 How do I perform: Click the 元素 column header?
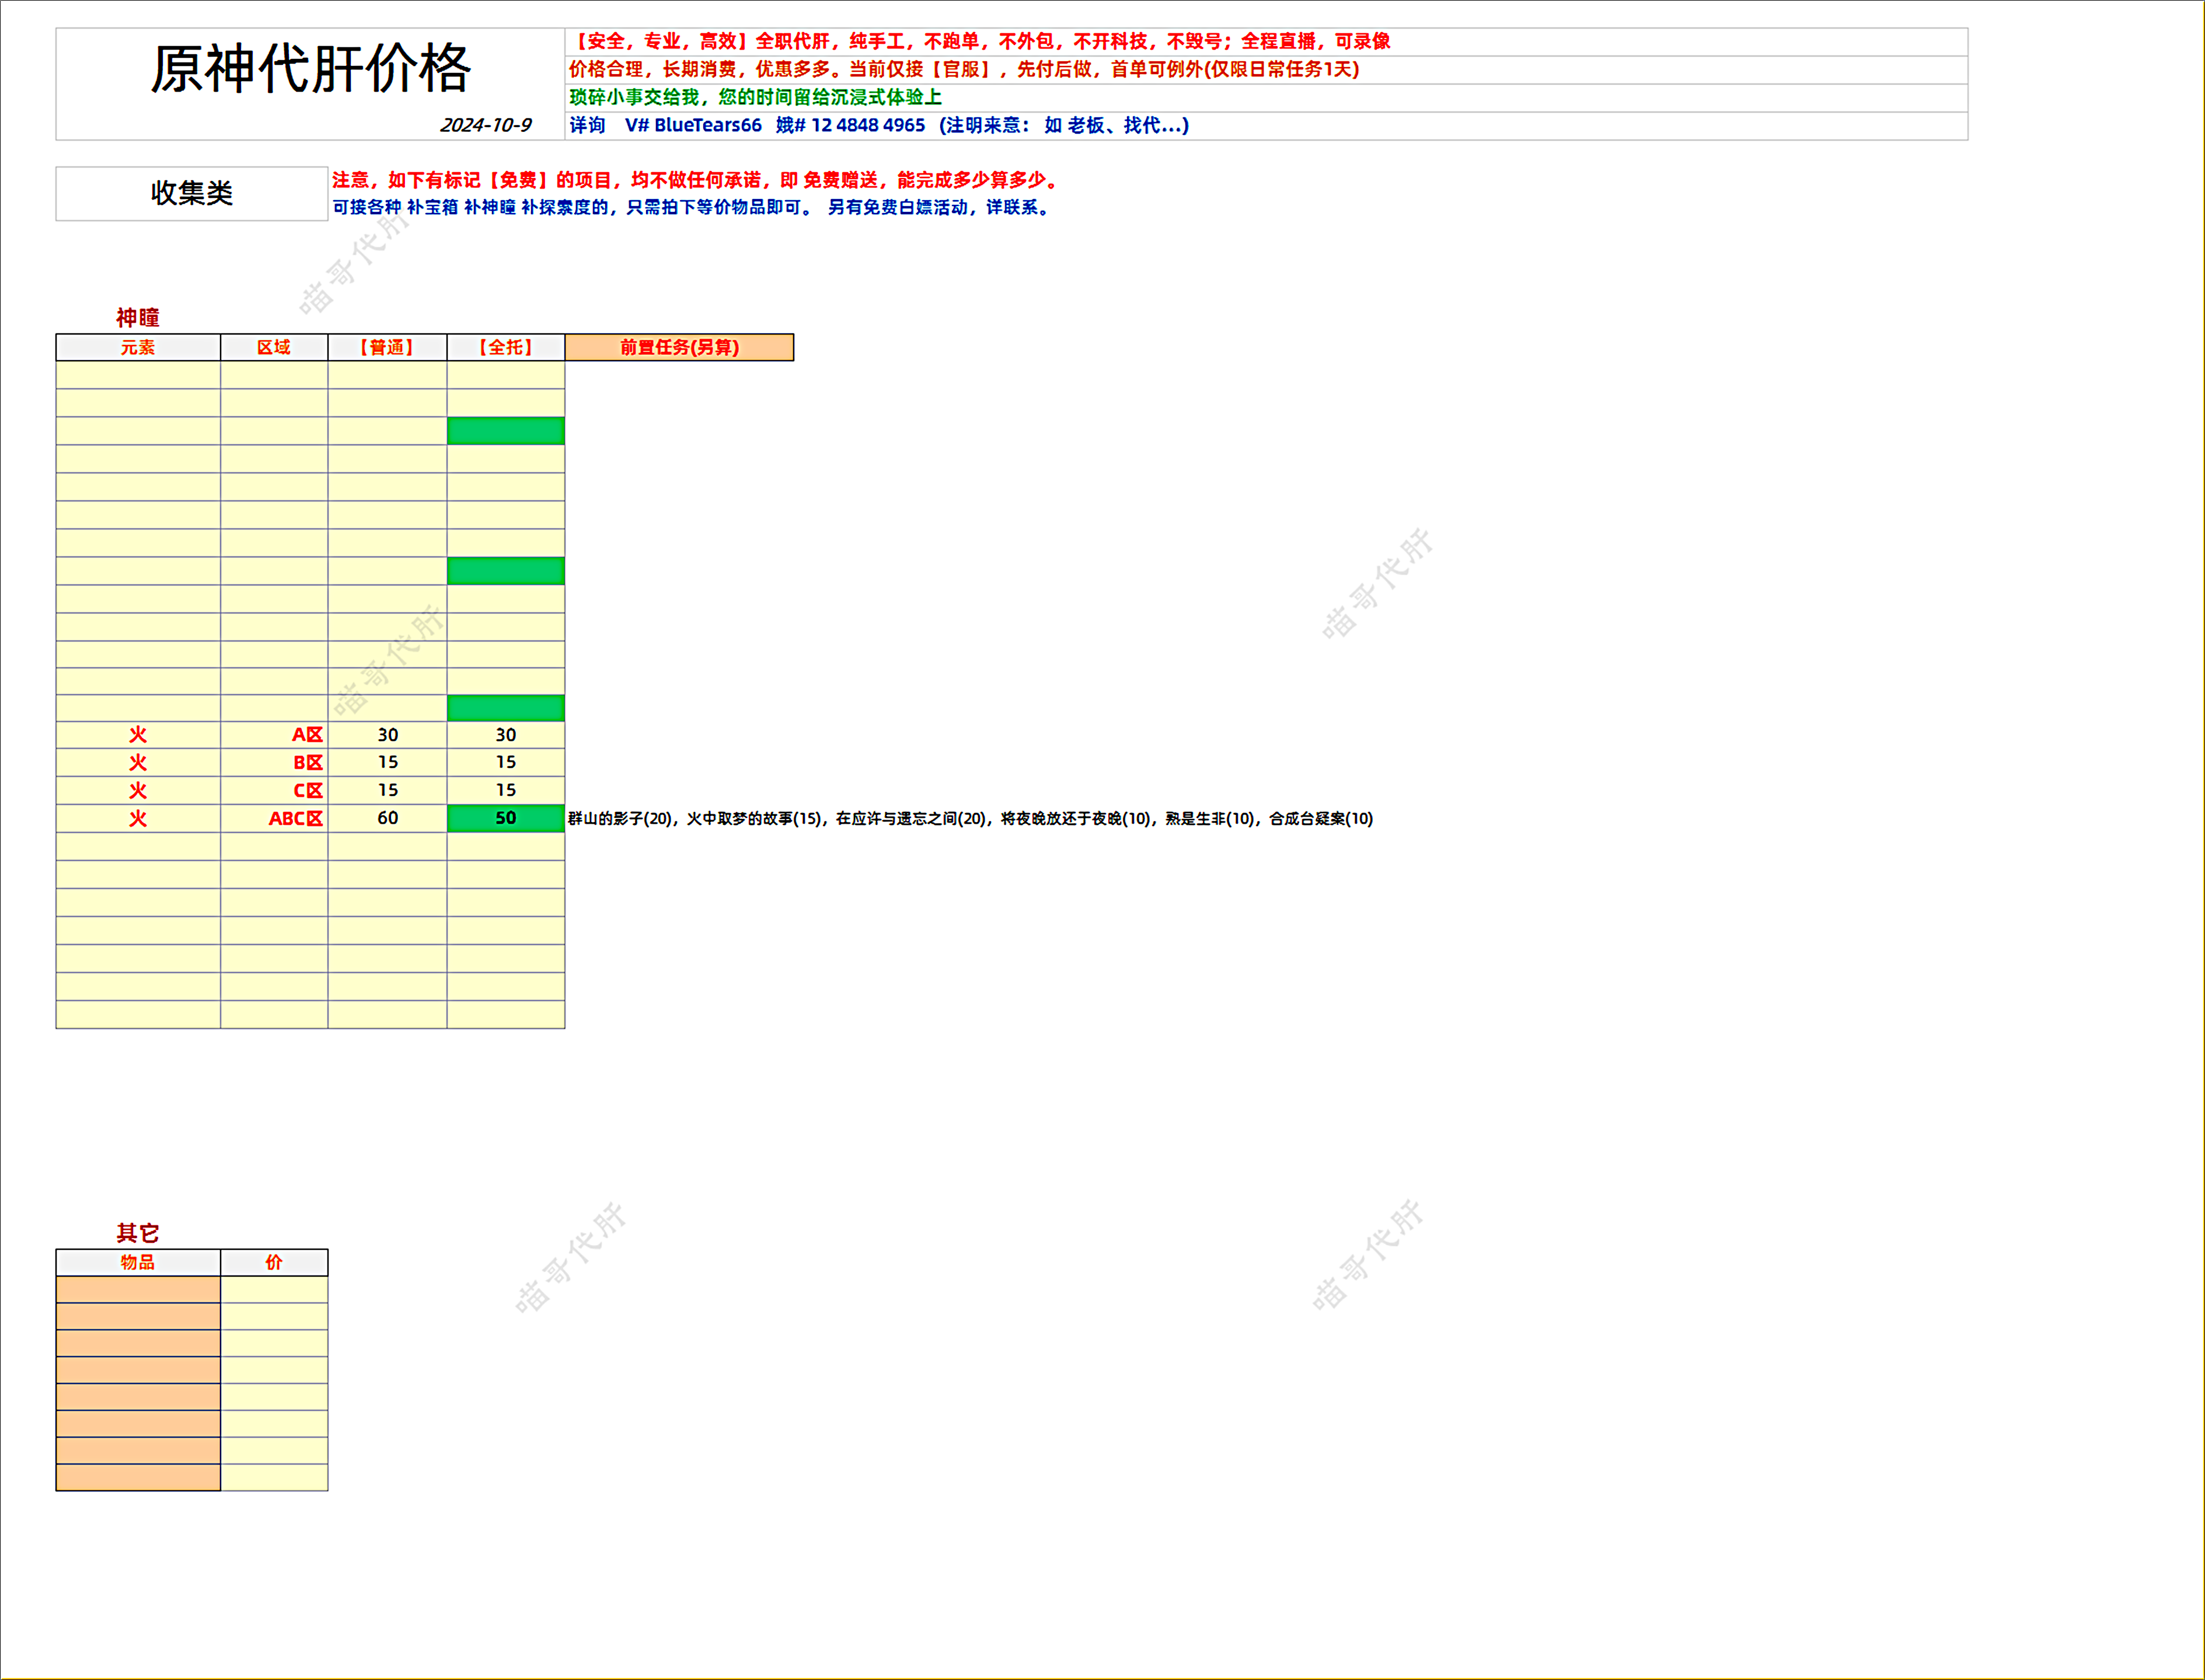click(x=138, y=347)
